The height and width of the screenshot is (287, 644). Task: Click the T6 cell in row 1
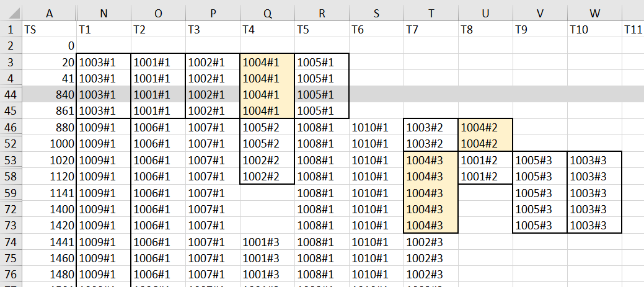pyautogui.click(x=376, y=29)
